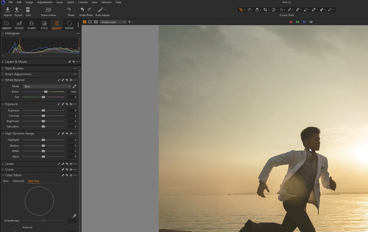This screenshot has width=368, height=232.
Task: Select the white balance picker cursor tool
Action: pyautogui.click(x=314, y=10)
